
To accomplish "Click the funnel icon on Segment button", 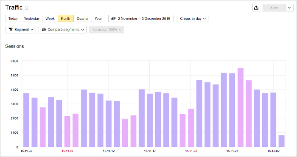I will (x=11, y=30).
